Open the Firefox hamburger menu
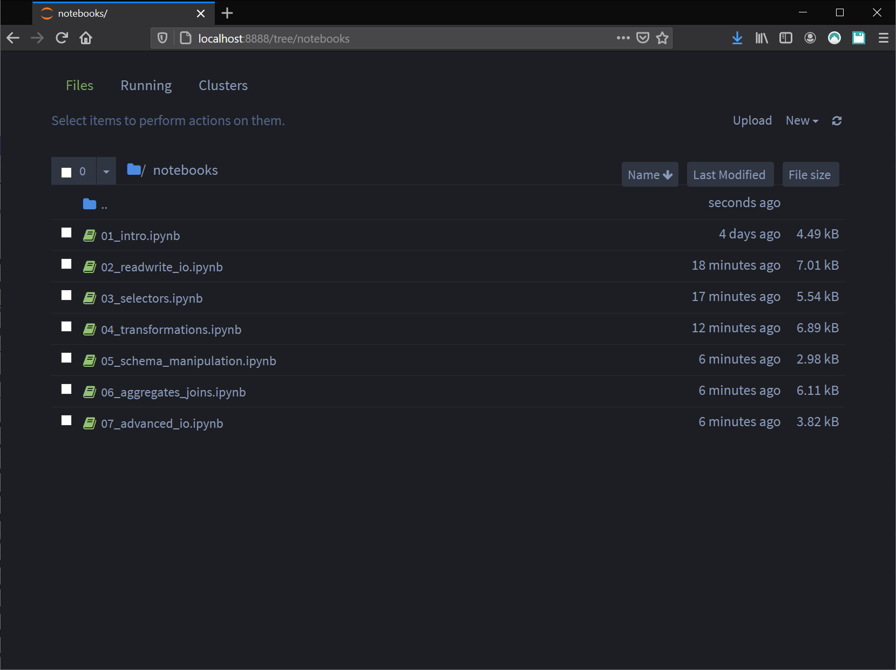The height and width of the screenshot is (670, 896). [x=883, y=38]
